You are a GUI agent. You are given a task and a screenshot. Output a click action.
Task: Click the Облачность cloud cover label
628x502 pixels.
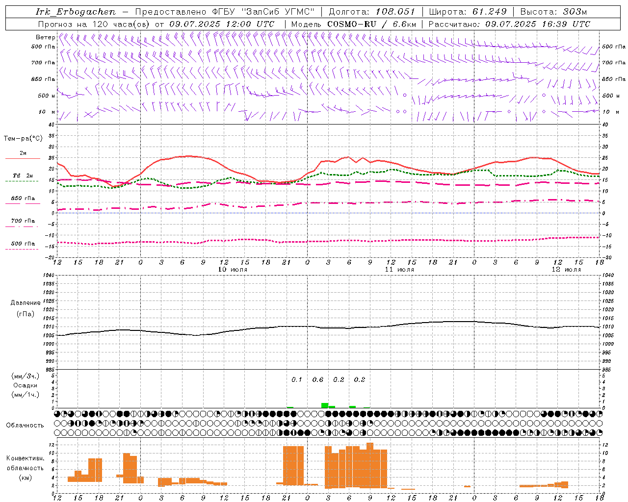tap(25, 425)
